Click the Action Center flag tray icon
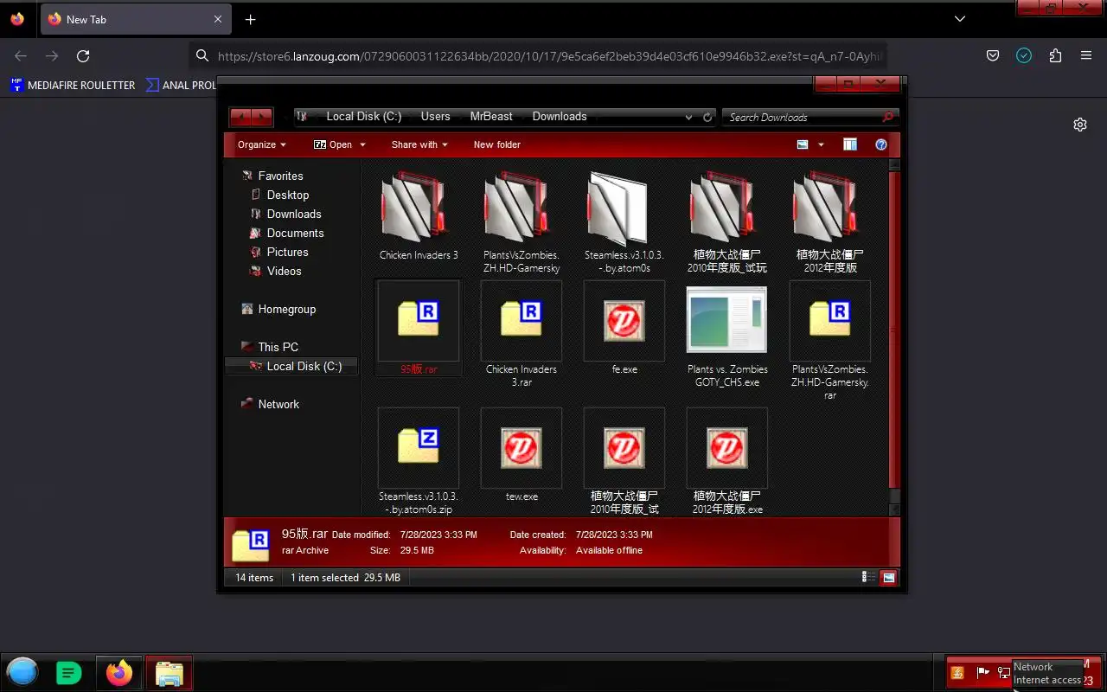 [x=982, y=672]
